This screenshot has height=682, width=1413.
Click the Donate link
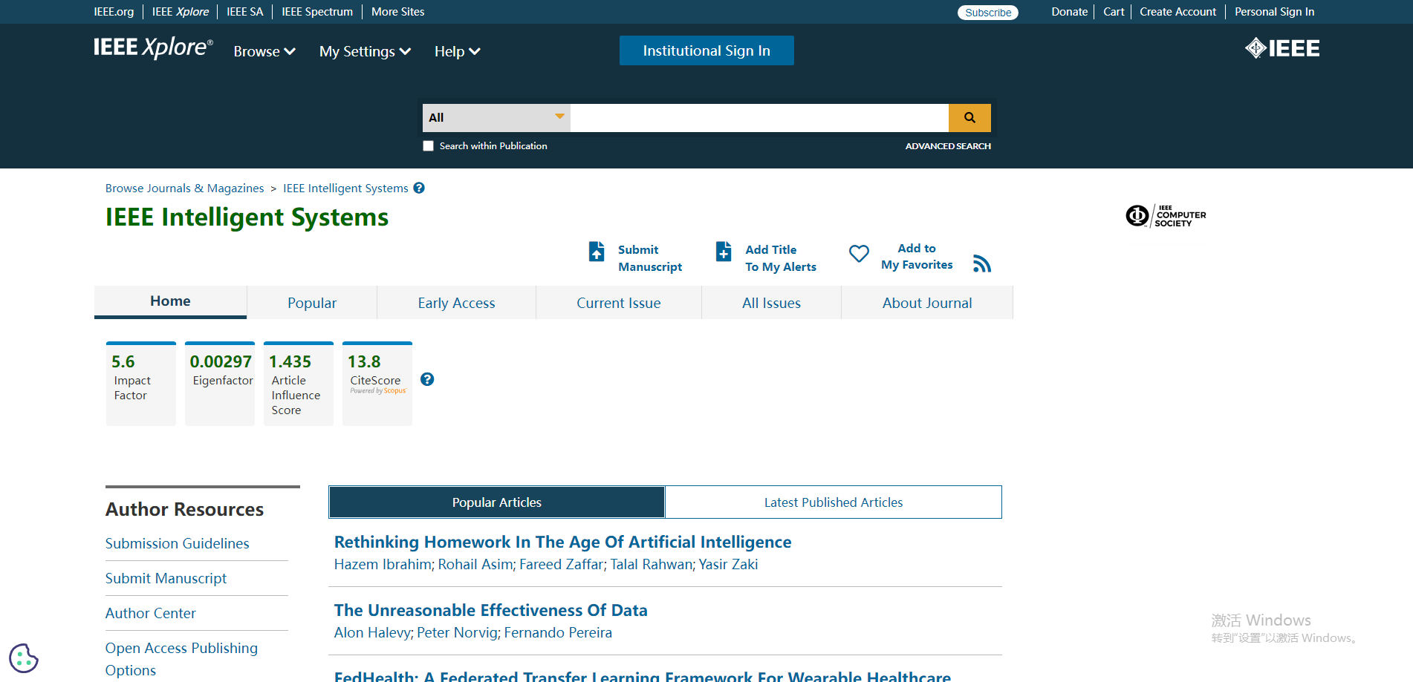tap(1069, 12)
